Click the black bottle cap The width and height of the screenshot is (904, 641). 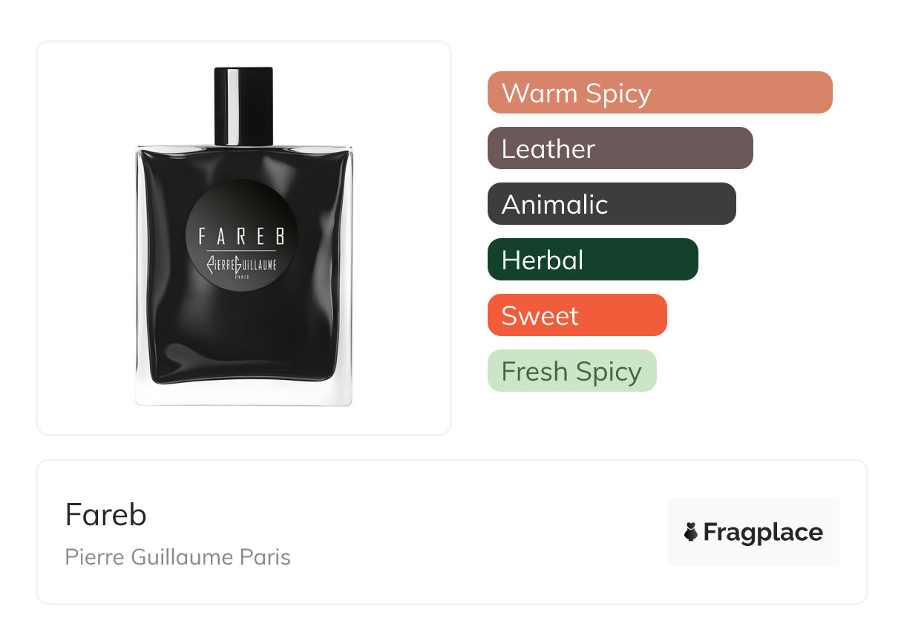coord(244,106)
